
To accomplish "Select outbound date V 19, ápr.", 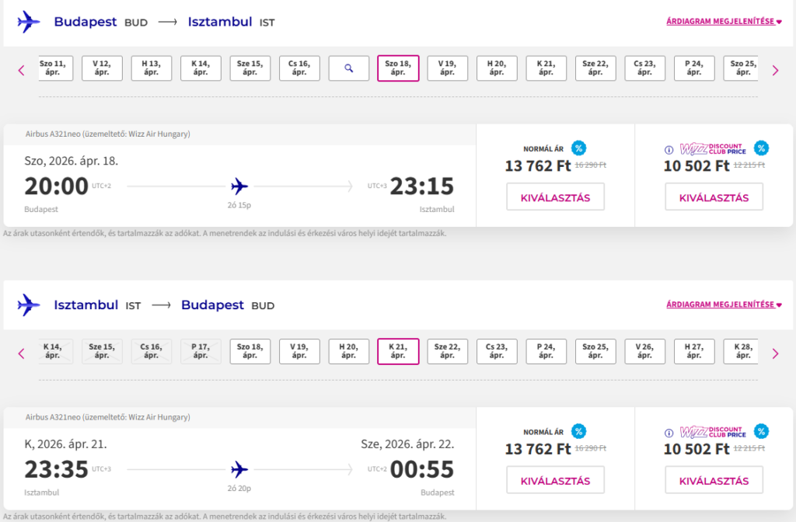I will coord(447,68).
